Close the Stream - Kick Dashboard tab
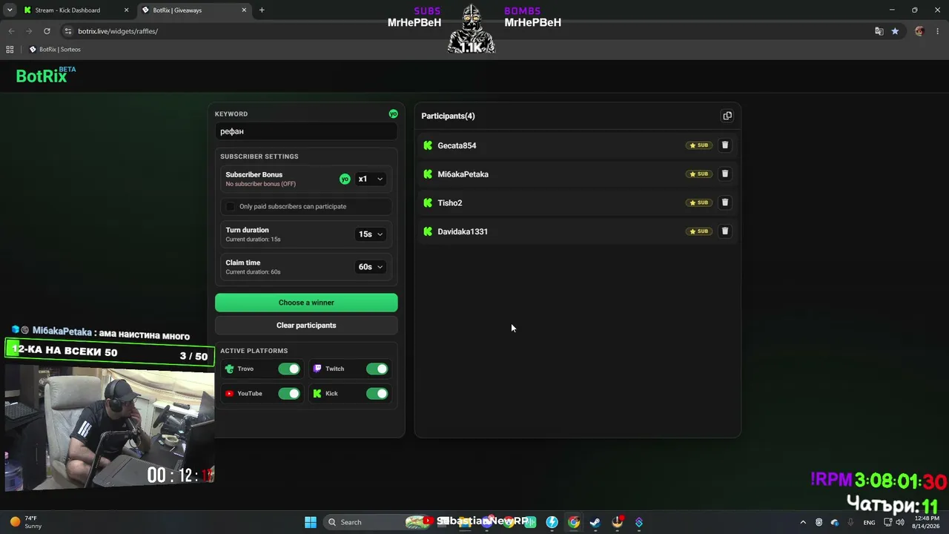 coord(126,10)
